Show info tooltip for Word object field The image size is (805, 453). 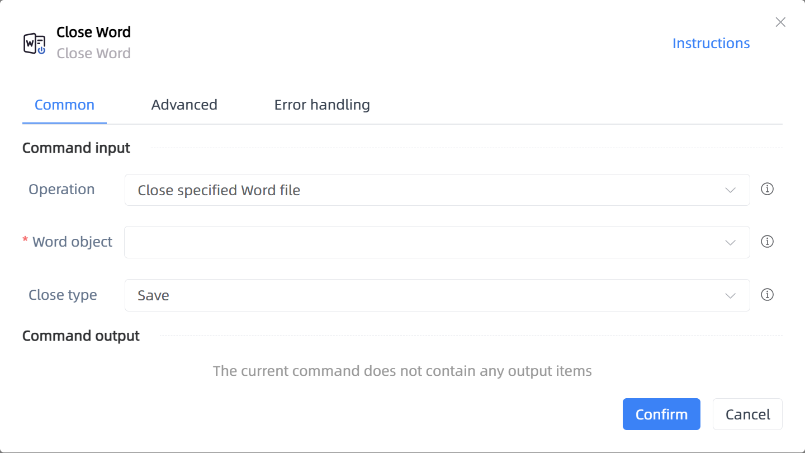768,242
